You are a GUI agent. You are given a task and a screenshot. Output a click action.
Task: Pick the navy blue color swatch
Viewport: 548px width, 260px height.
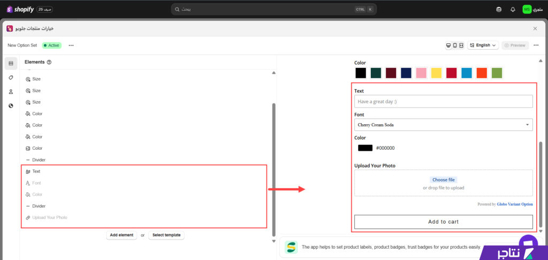(406, 73)
